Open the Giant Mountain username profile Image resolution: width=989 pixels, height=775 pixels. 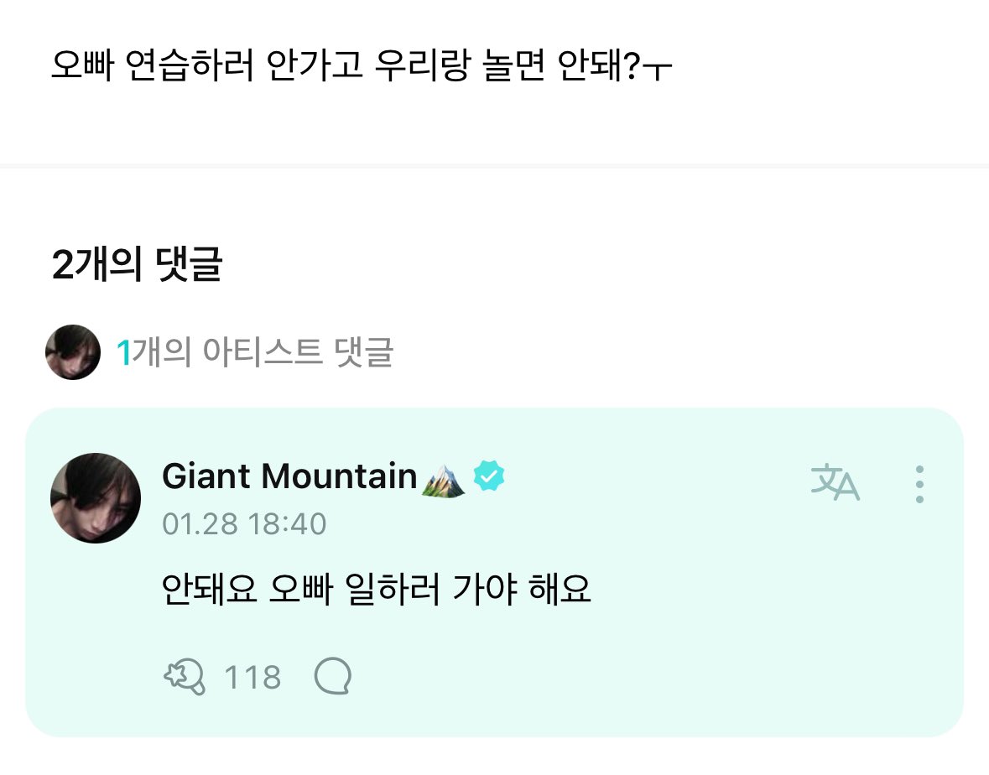(x=289, y=476)
